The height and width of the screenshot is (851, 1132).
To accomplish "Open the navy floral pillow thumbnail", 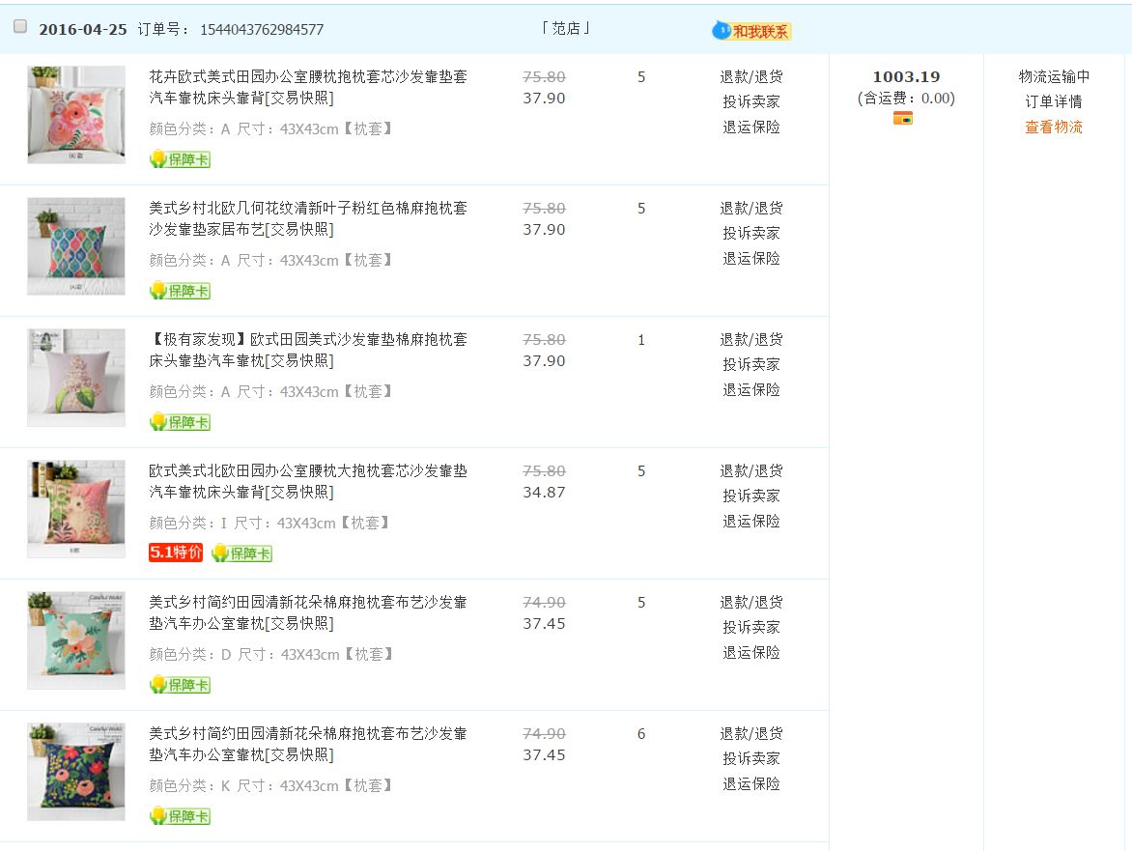I will click(76, 772).
